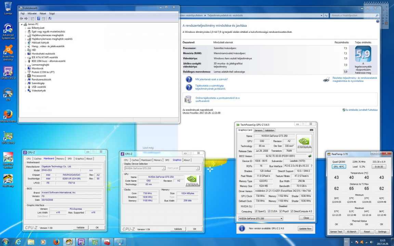The image size is (394, 246).
Task: Collapse the James-PC root node
Action: pos(22,24)
